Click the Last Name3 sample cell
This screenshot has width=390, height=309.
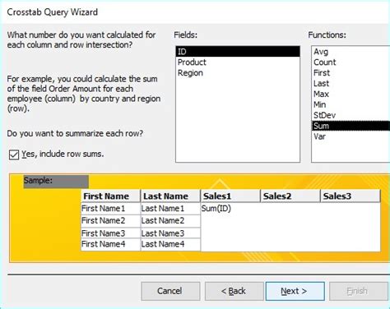click(170, 233)
